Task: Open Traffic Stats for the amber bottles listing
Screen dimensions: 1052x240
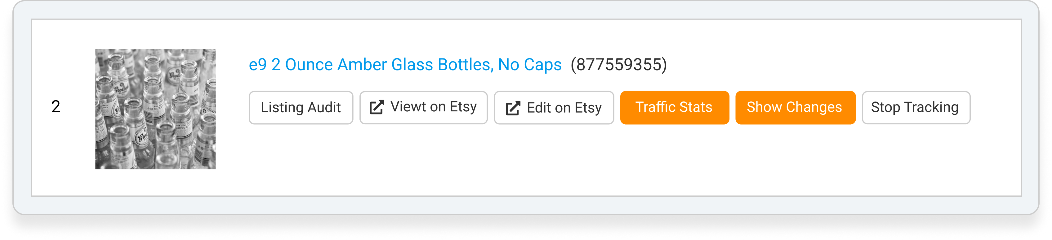Action: click(x=675, y=108)
